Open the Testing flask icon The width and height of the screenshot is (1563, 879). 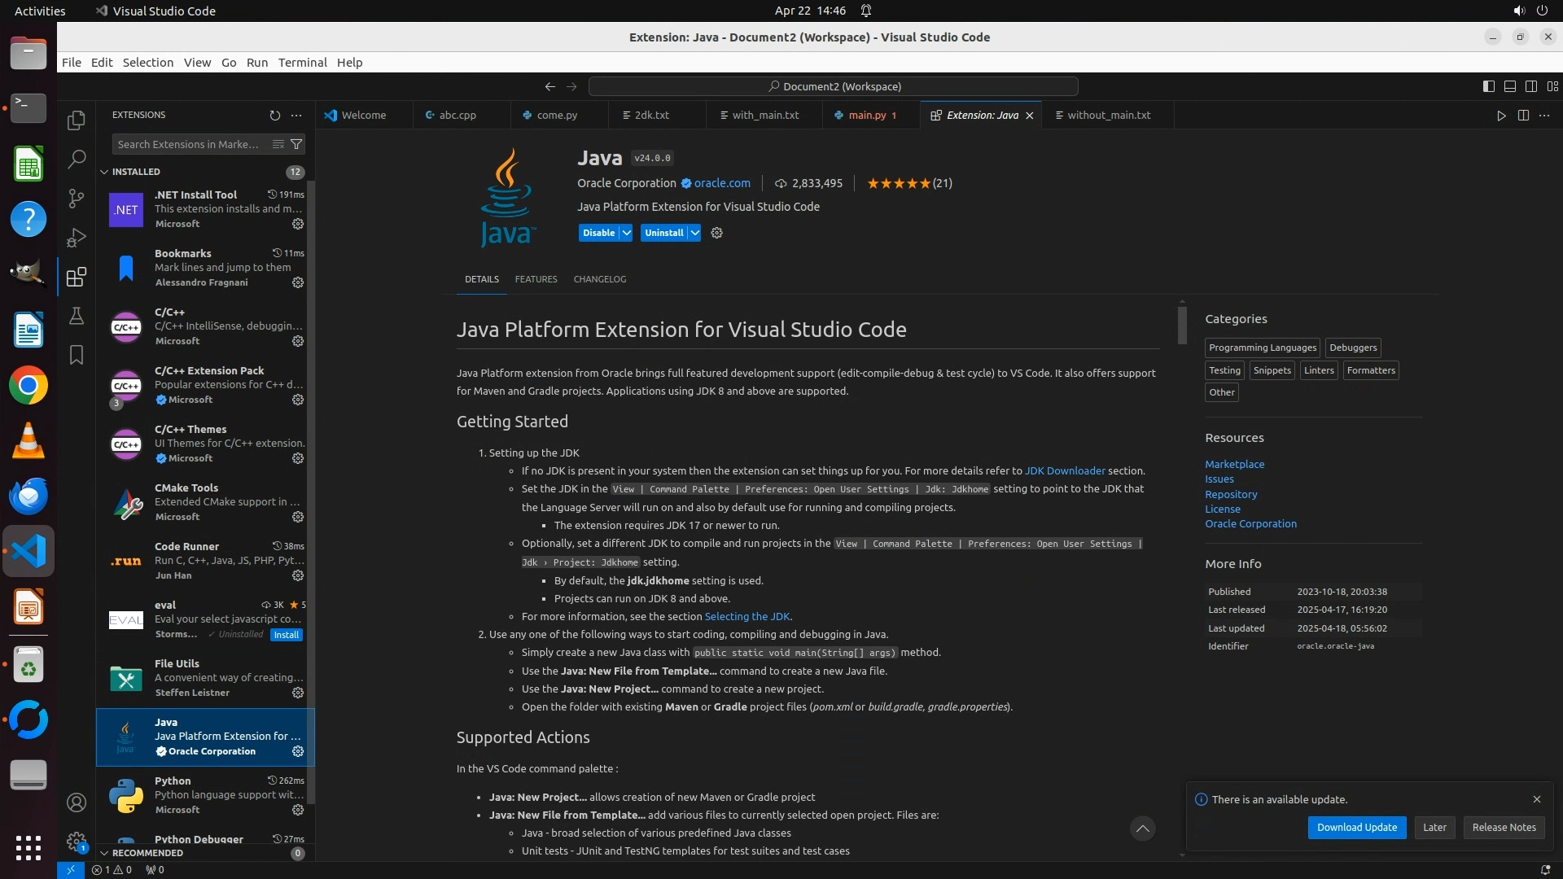(x=77, y=316)
